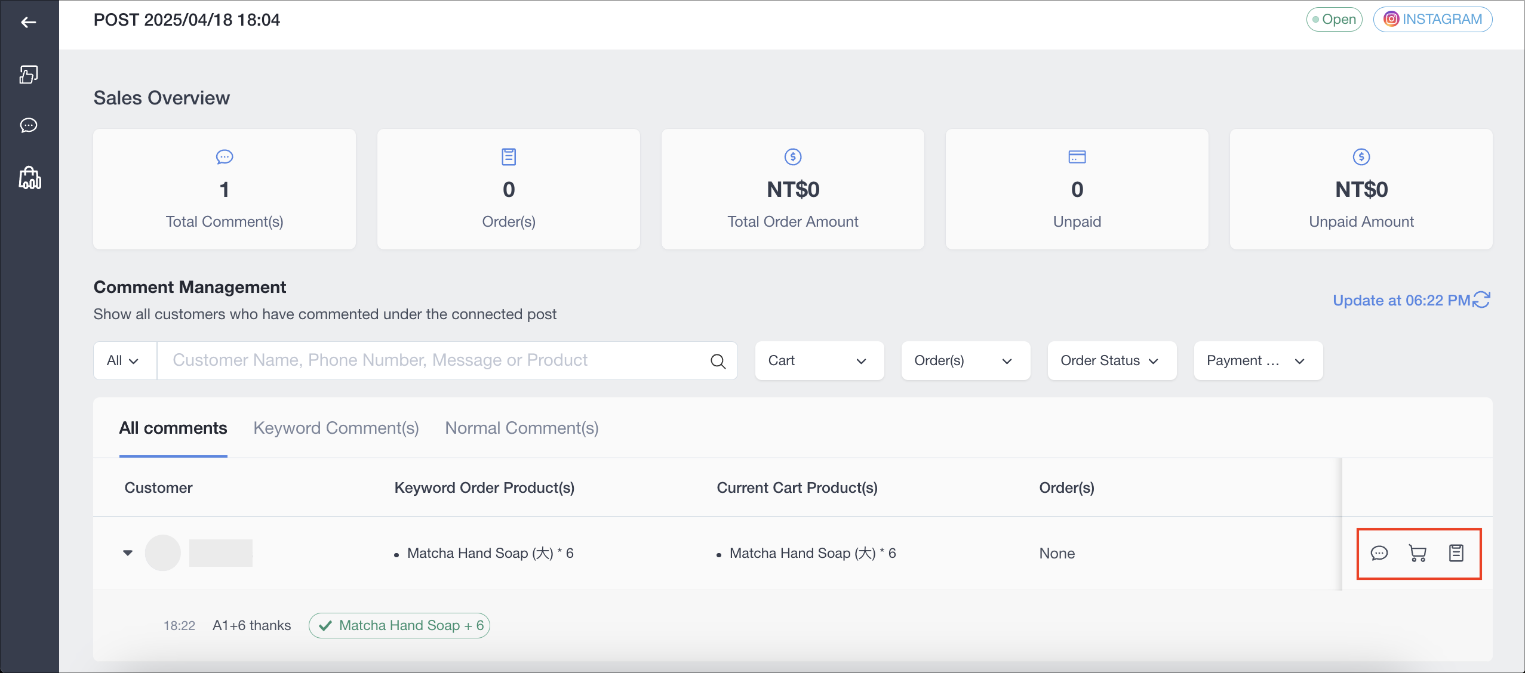Click the INSTAGRAM platform badge
The height and width of the screenshot is (673, 1525).
(1432, 19)
